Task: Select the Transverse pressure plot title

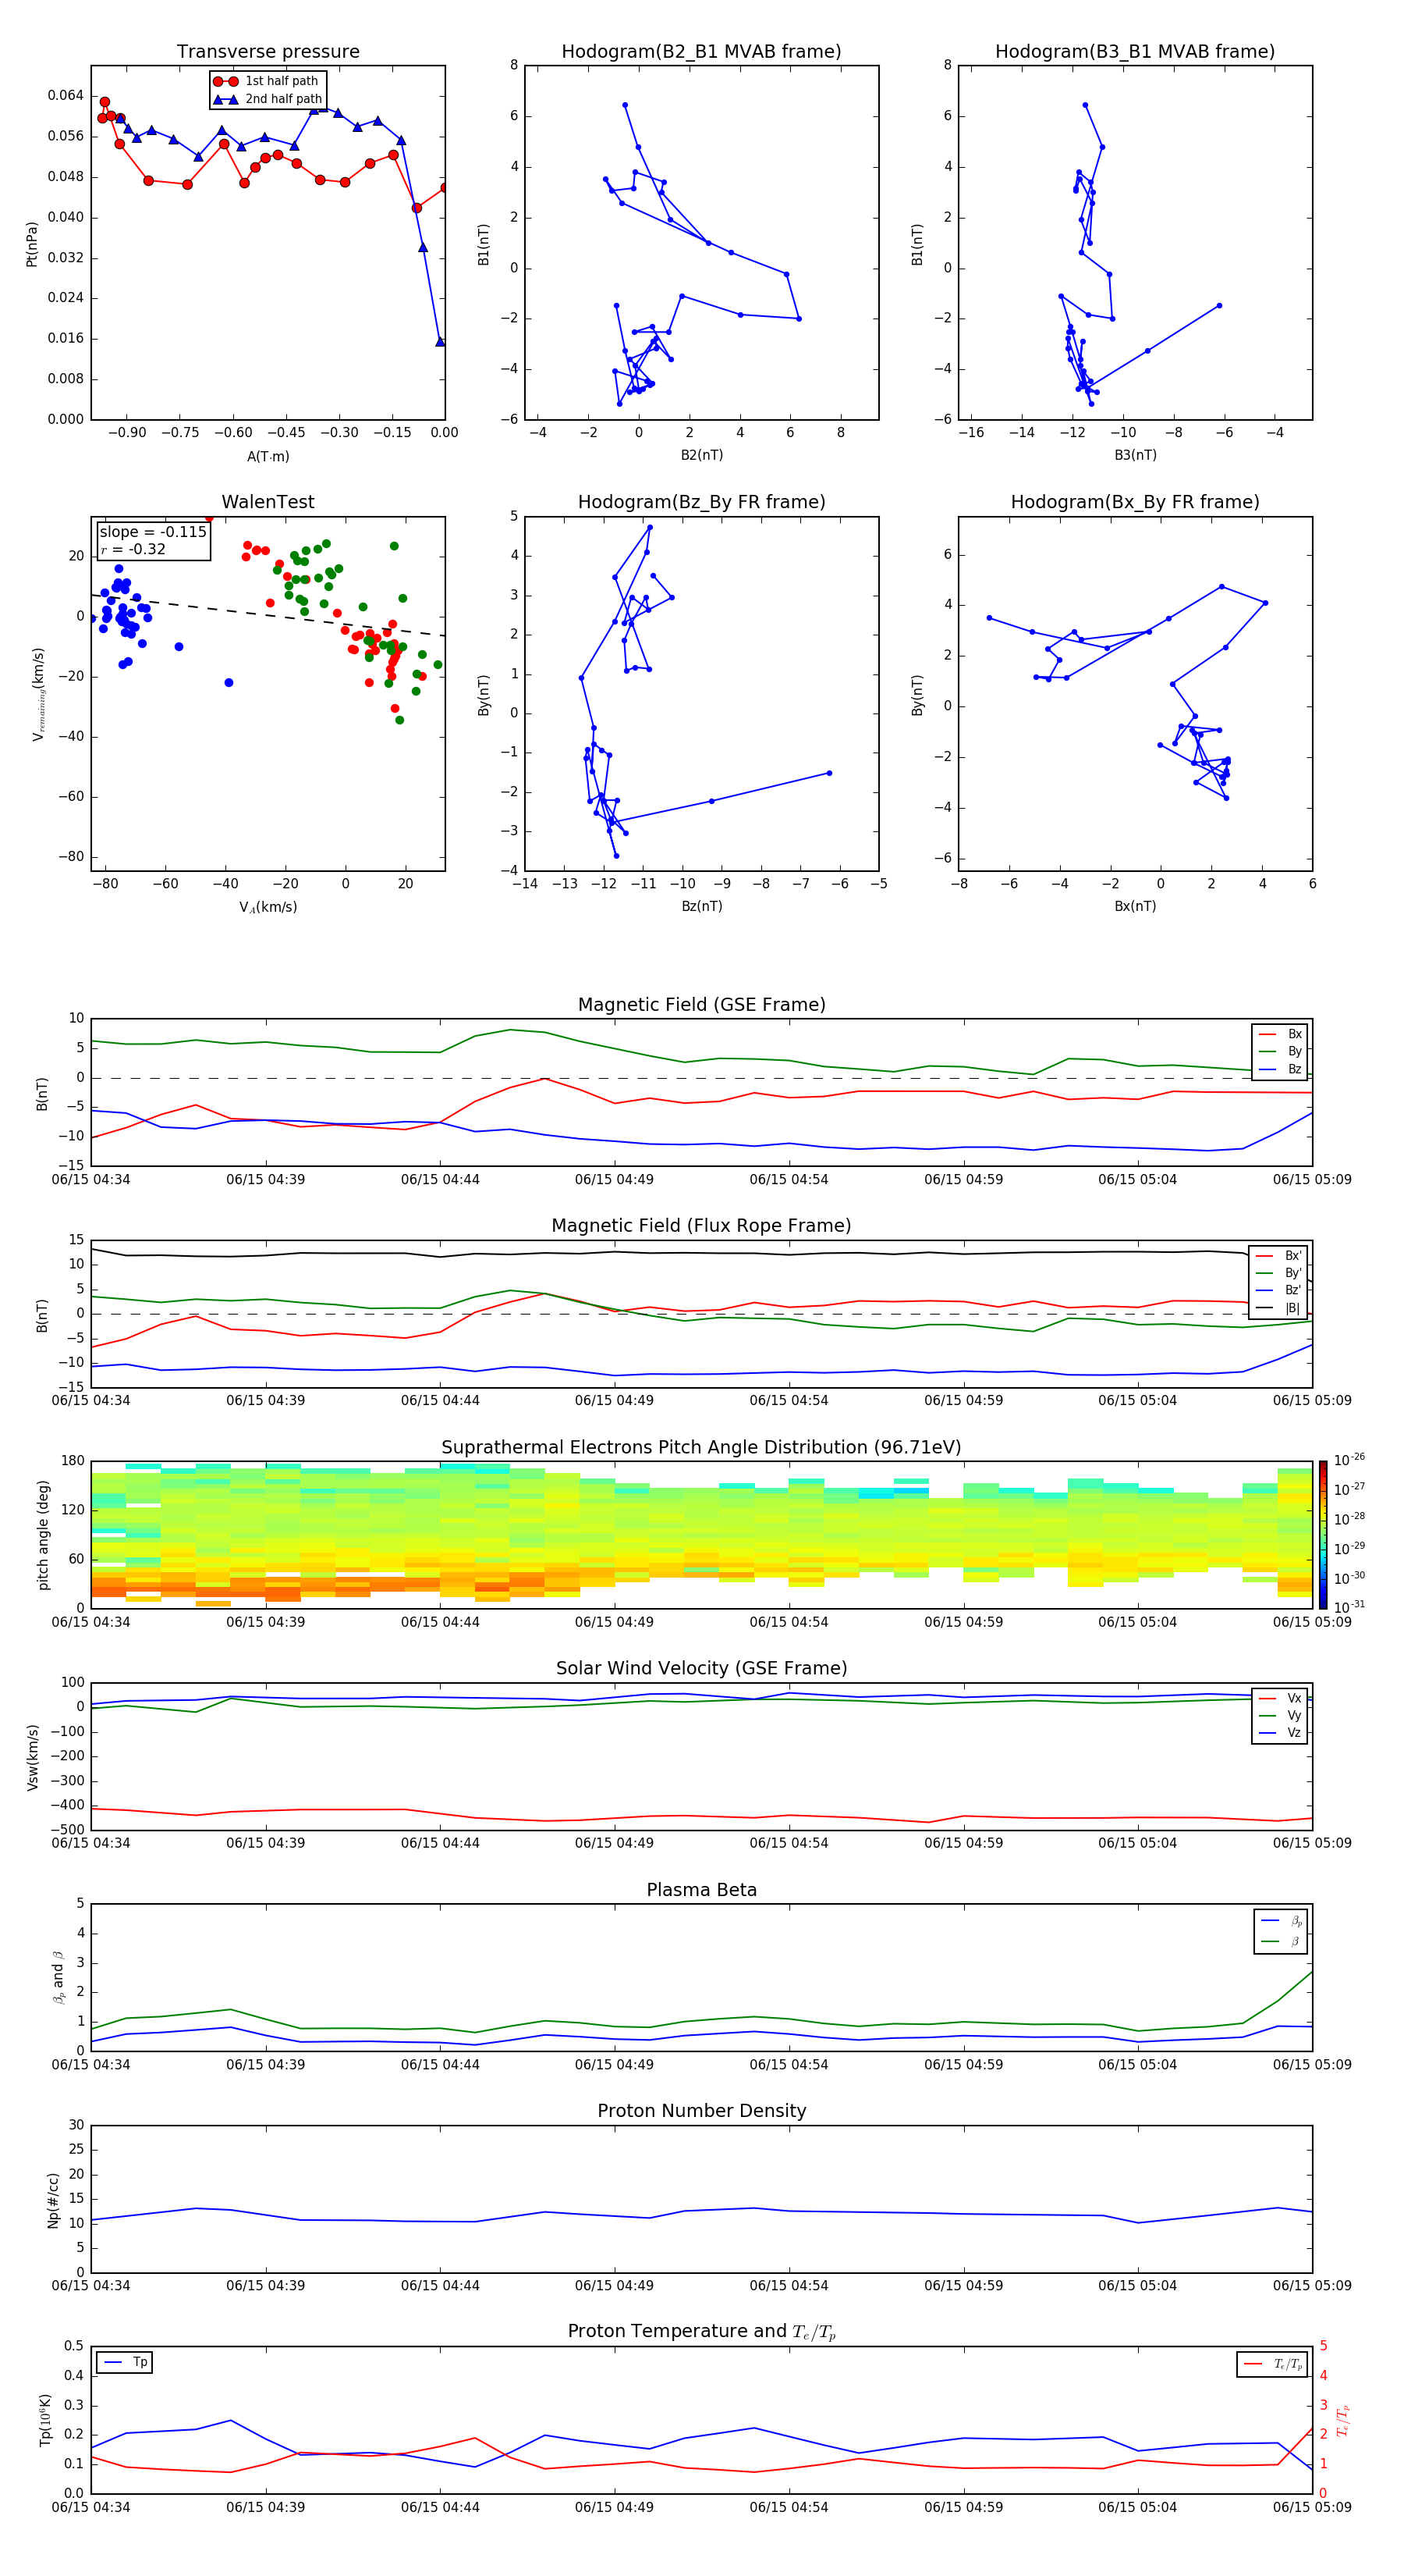Action: pos(268,52)
